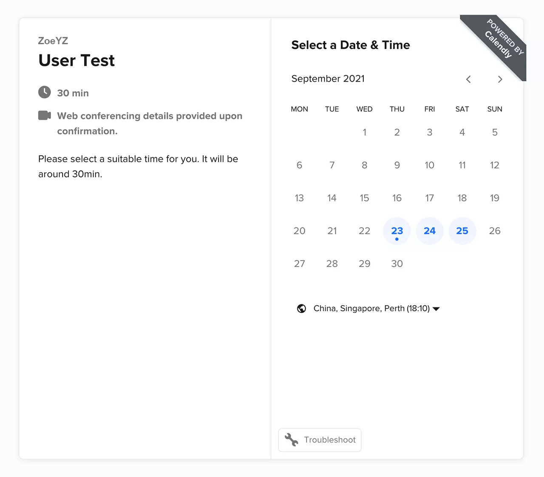Click the globe time zone icon
Screen dimensions: 544x477
(301, 309)
